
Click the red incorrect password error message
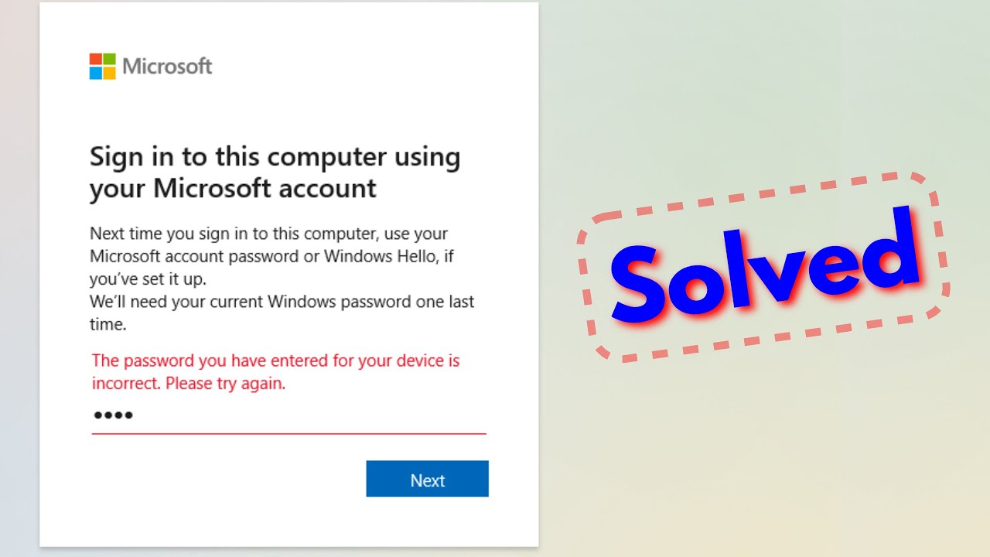(275, 371)
